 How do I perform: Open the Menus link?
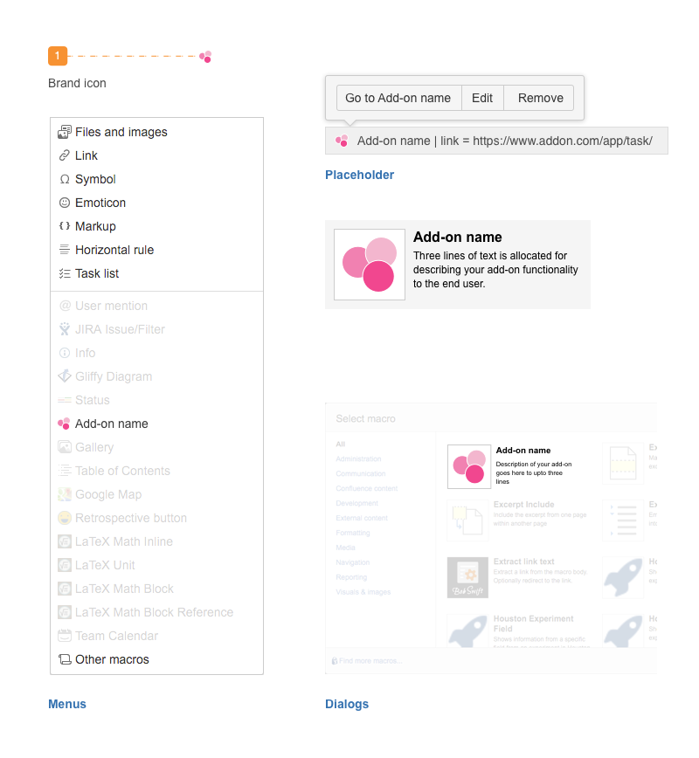(67, 704)
